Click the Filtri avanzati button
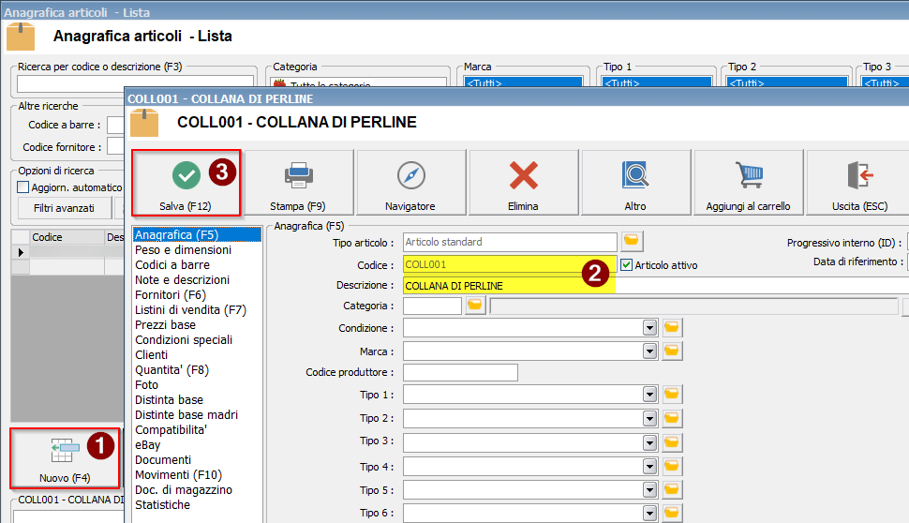Screen dimensions: 909x523 [64, 208]
